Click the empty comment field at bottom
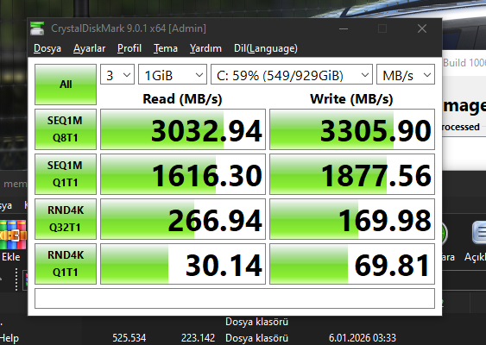The image size is (486, 345). coord(235,298)
